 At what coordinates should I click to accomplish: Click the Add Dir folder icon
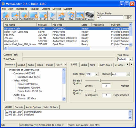(15, 16)
